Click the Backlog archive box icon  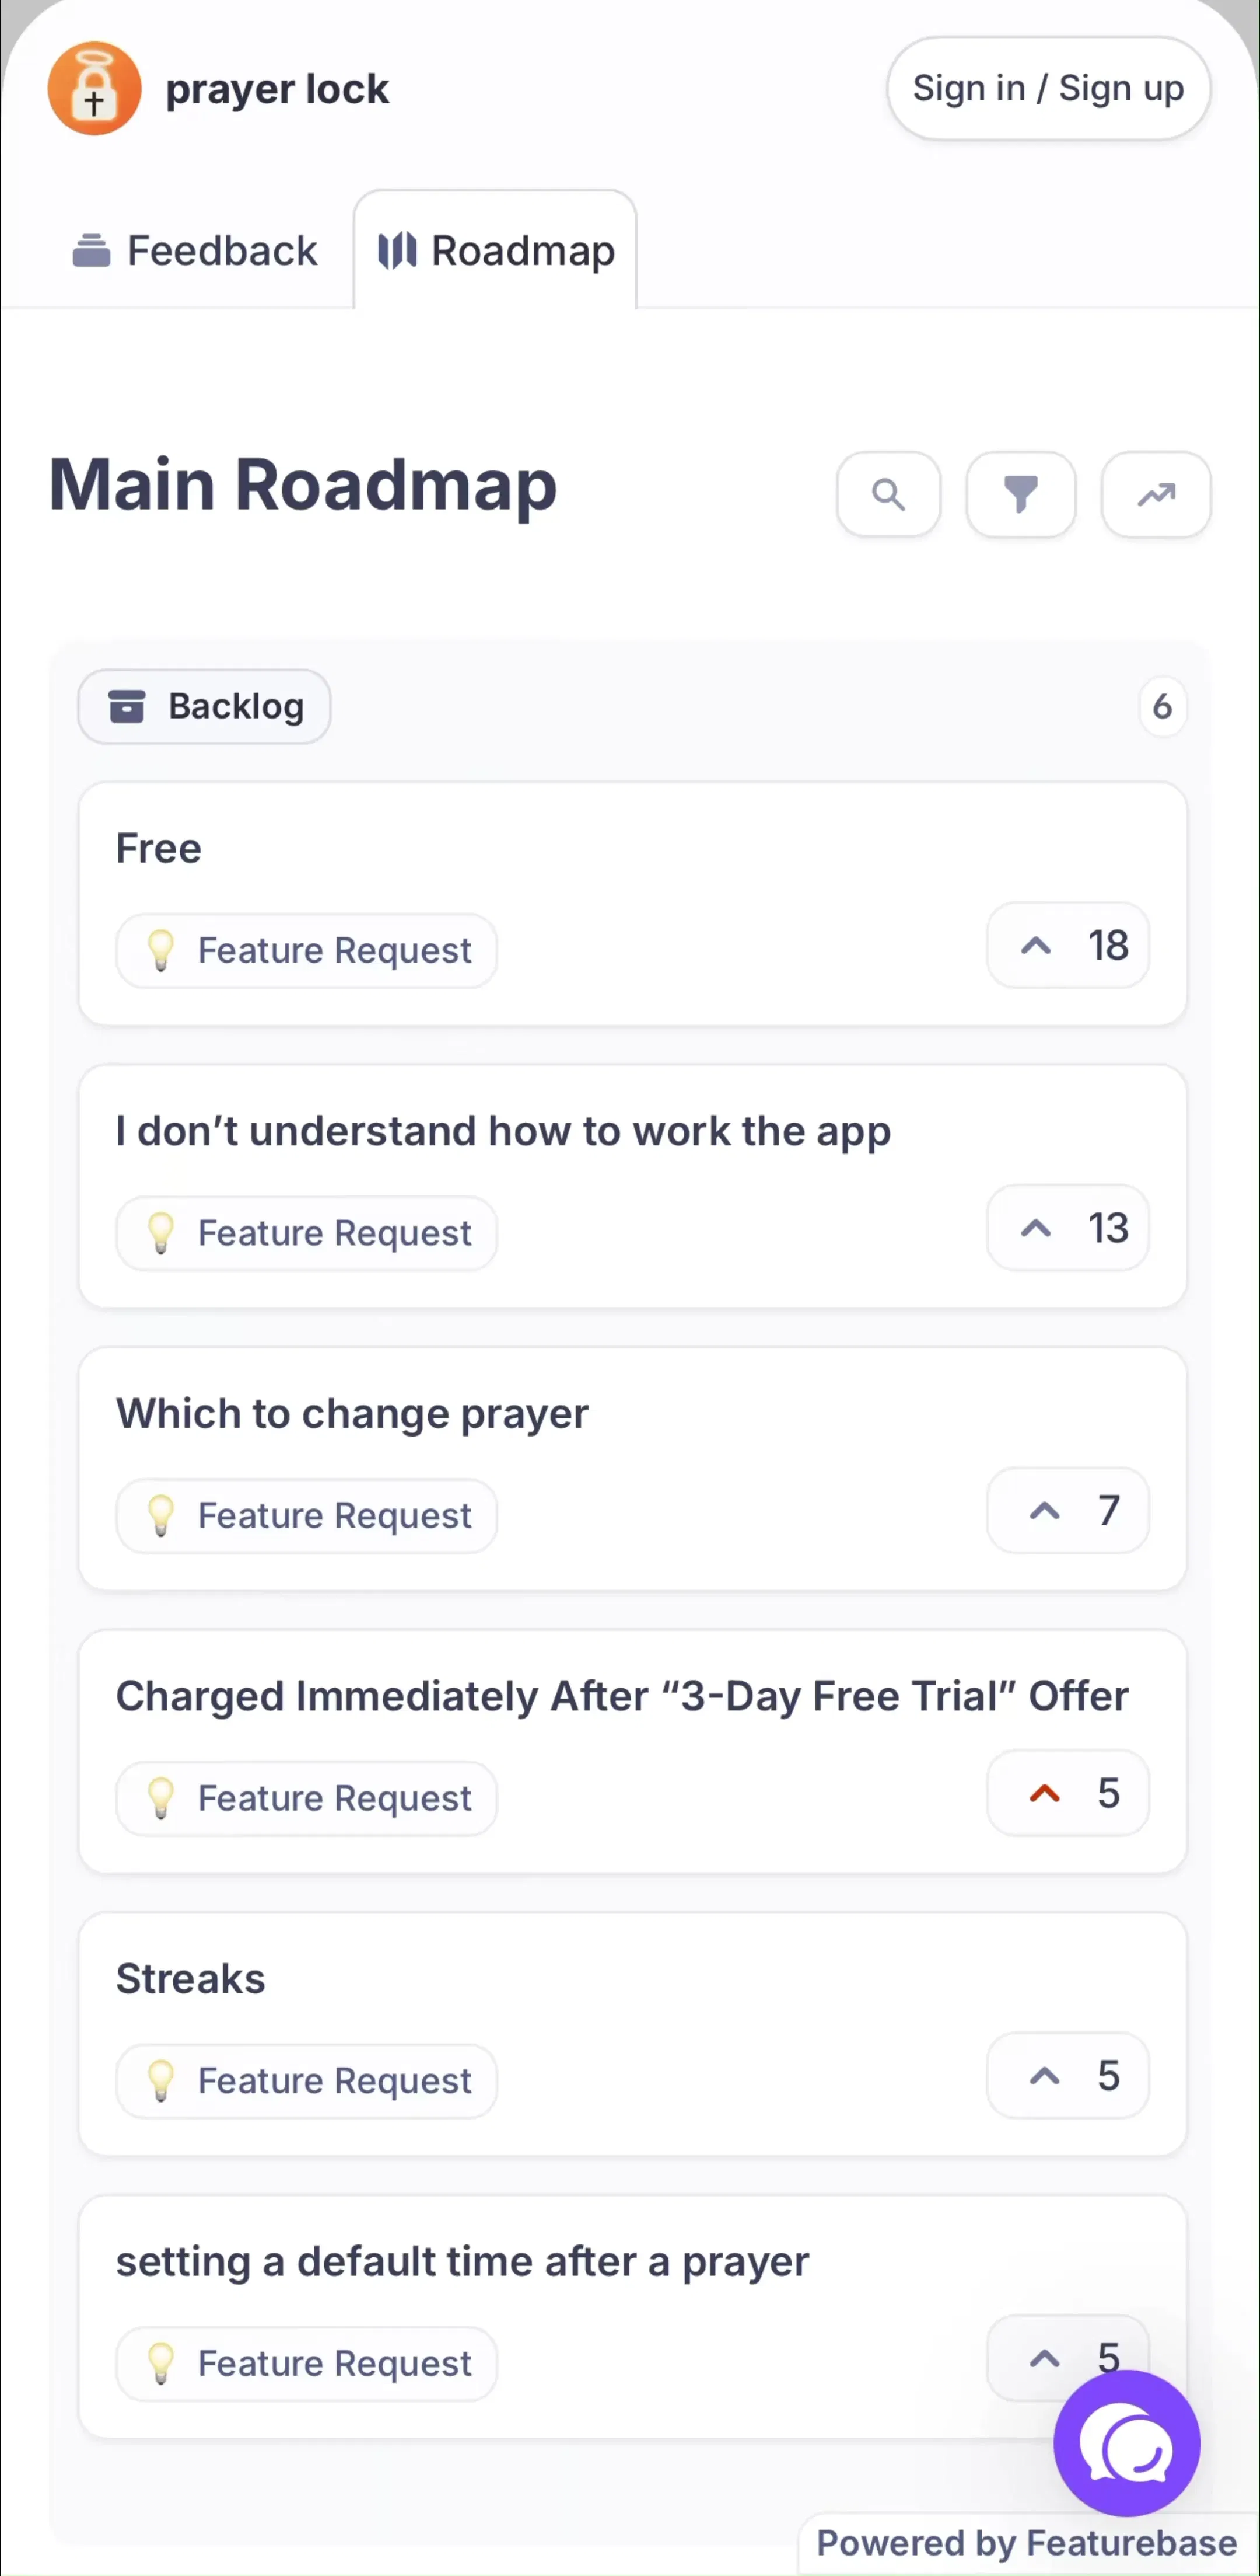(127, 706)
